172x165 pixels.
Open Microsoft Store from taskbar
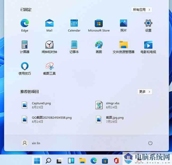tap(105, 161)
